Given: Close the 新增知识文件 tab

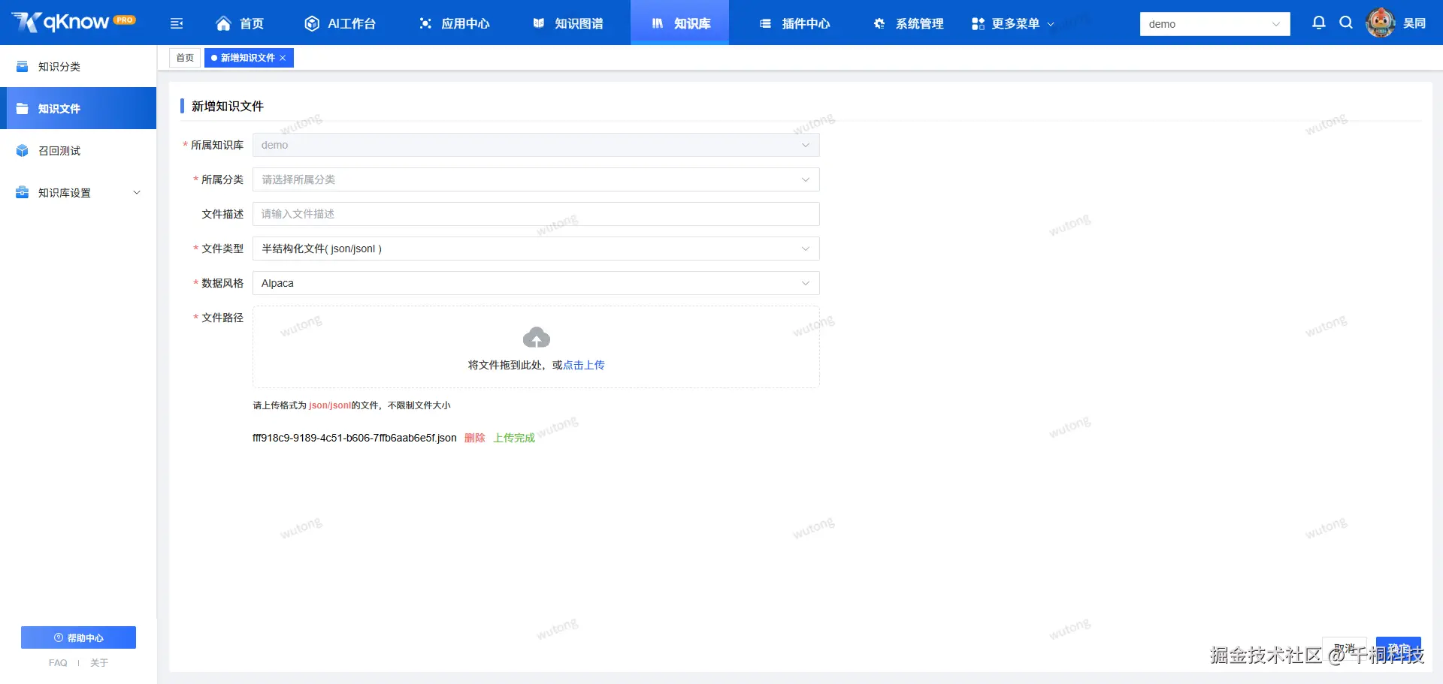Looking at the screenshot, I should pyautogui.click(x=283, y=58).
